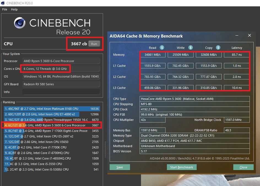This screenshot has width=260, height=186.
Task: Click Motherboard value Unknown Motherboard
Action: pos(195,146)
